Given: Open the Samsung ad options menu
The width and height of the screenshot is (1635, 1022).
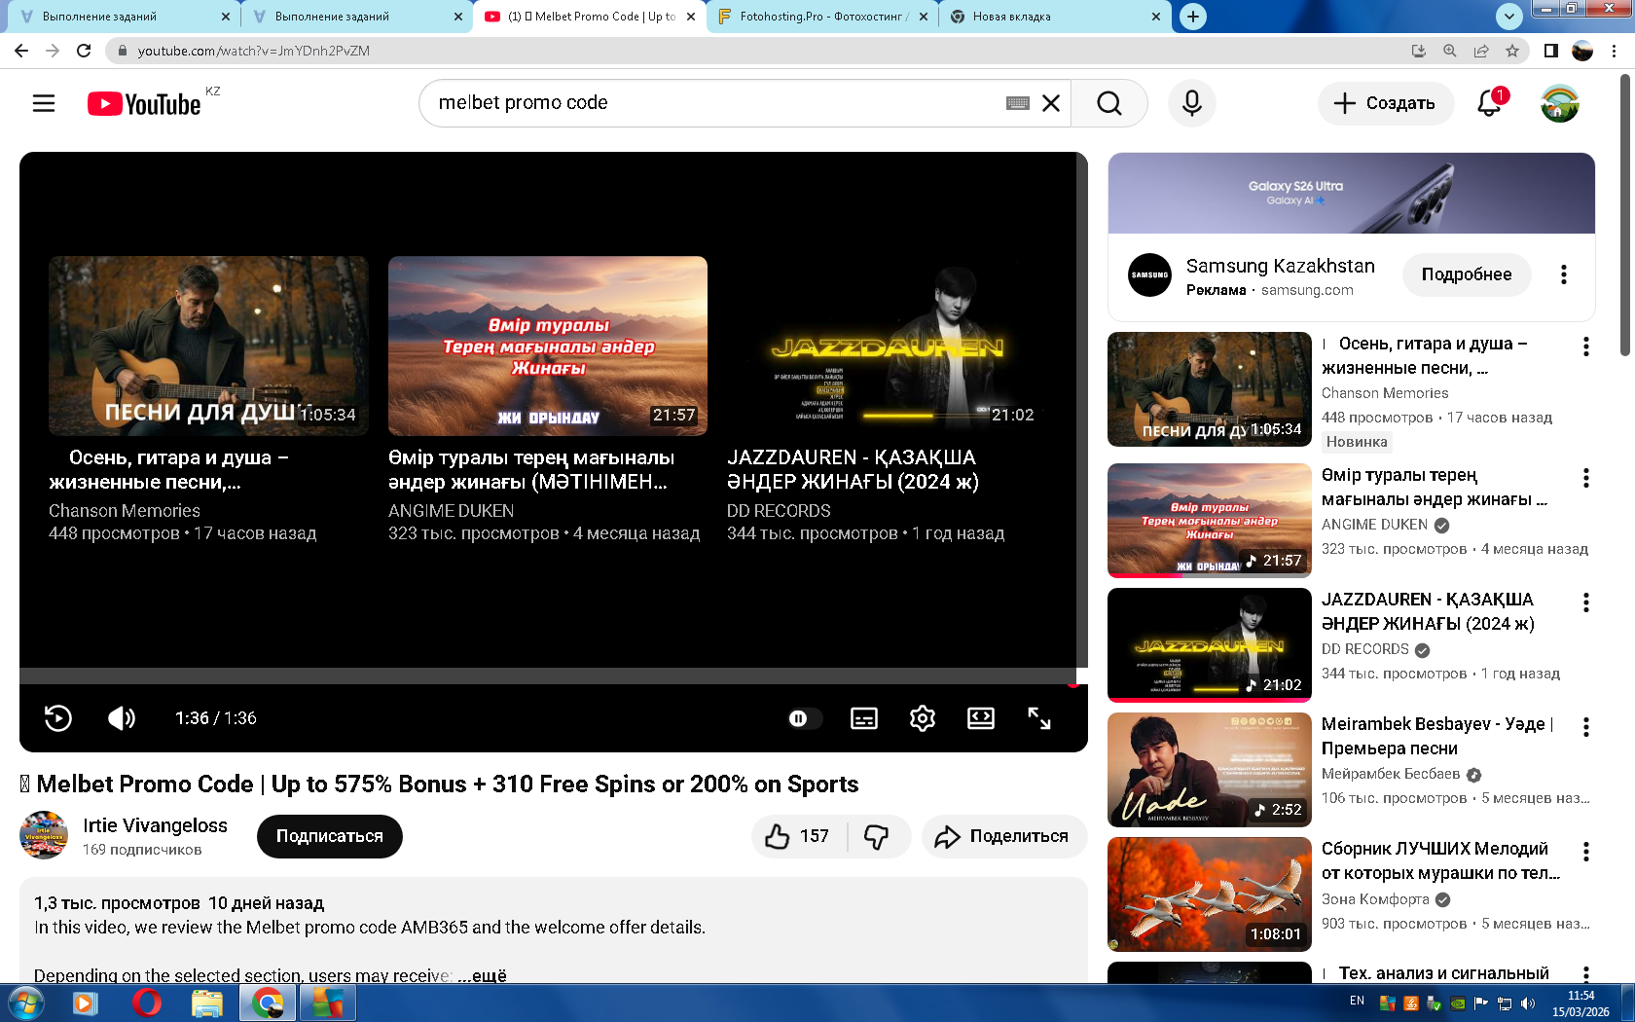Looking at the screenshot, I should point(1564,274).
